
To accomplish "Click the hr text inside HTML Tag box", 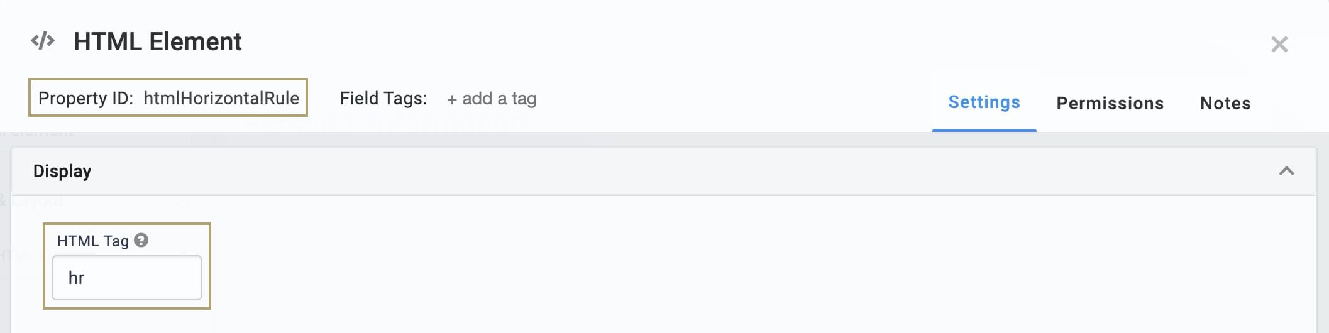I will [76, 278].
